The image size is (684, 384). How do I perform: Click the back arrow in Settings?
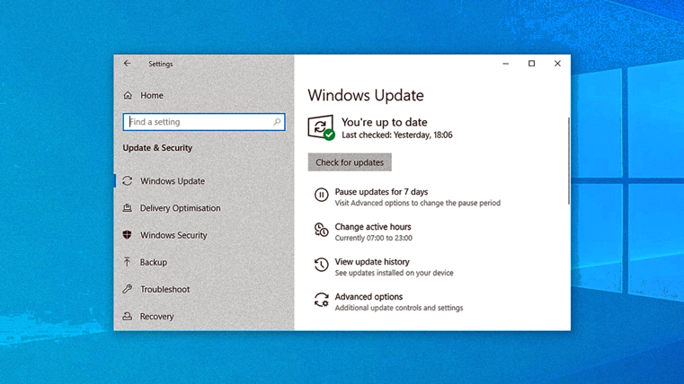click(x=127, y=64)
